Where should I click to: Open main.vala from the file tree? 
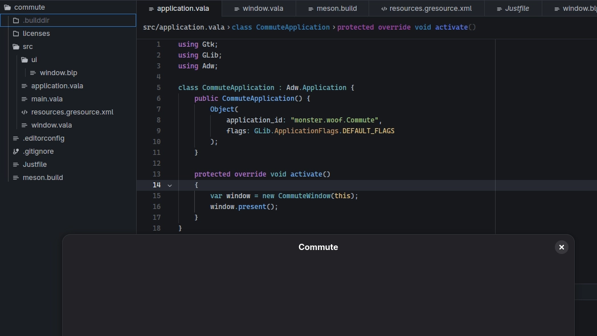tap(47, 99)
